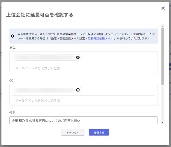The height and width of the screenshot is (147, 171).
Task: Close the dialog with the X icon
Action: 163,8
